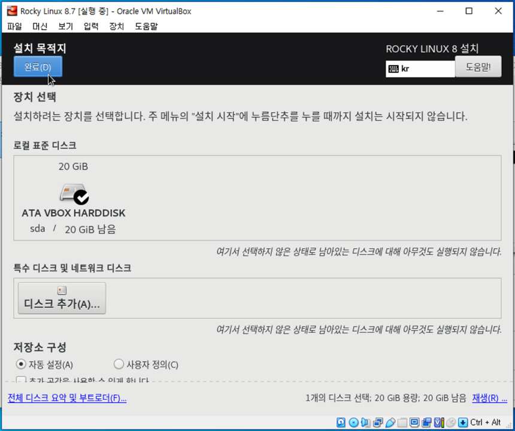Click the 완료 button to finish disk selection
This screenshot has height=431, width=515.
(37, 66)
